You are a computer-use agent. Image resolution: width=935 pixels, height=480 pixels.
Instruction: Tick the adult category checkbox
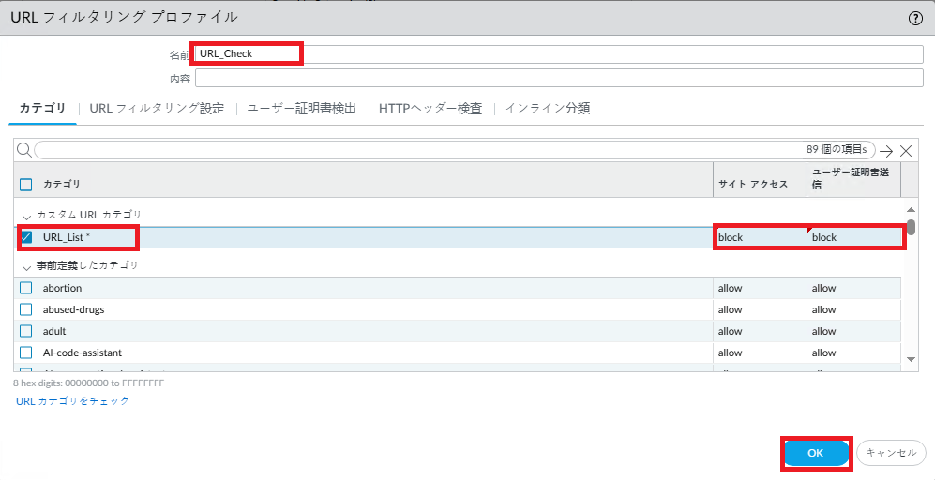point(26,331)
